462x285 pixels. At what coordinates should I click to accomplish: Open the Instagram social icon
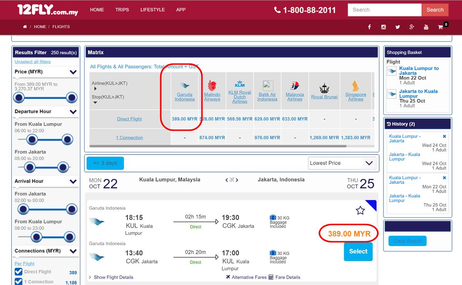tap(383, 27)
